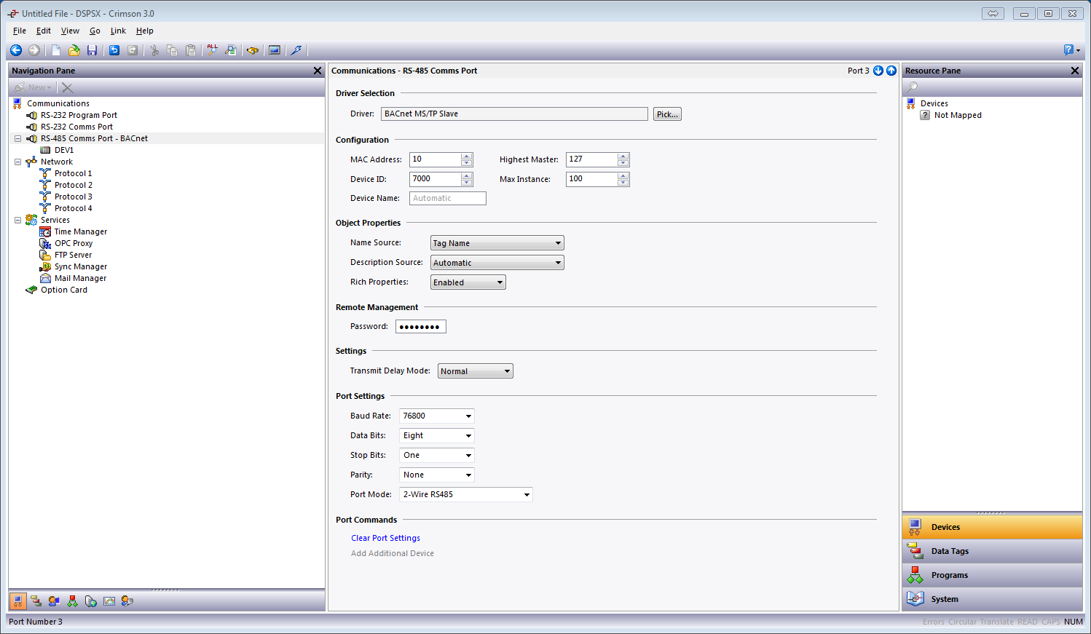This screenshot has width=1091, height=634.
Task: Collapse the Services tree node
Action: click(18, 220)
